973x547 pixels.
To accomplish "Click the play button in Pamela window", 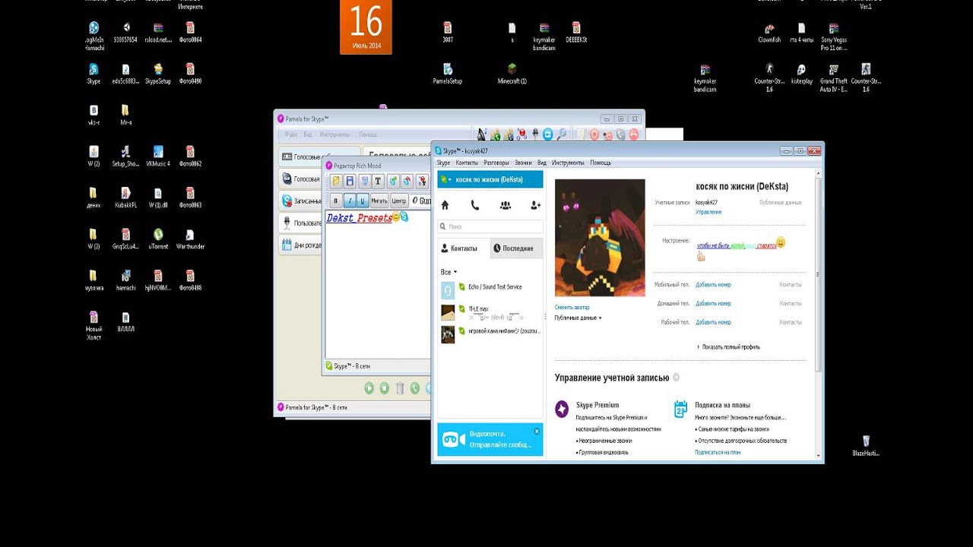I will tap(369, 388).
